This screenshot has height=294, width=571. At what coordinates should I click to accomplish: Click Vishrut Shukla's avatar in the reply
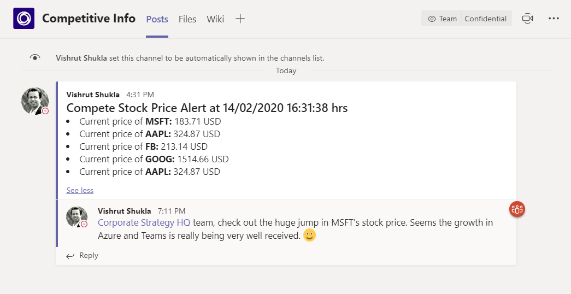[x=76, y=216]
